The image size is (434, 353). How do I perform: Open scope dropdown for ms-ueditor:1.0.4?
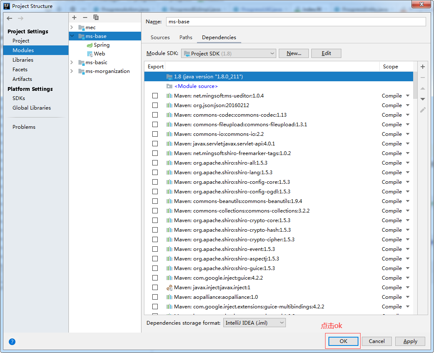pyautogui.click(x=408, y=95)
